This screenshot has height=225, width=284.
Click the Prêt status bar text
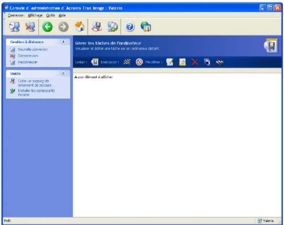tap(7, 221)
